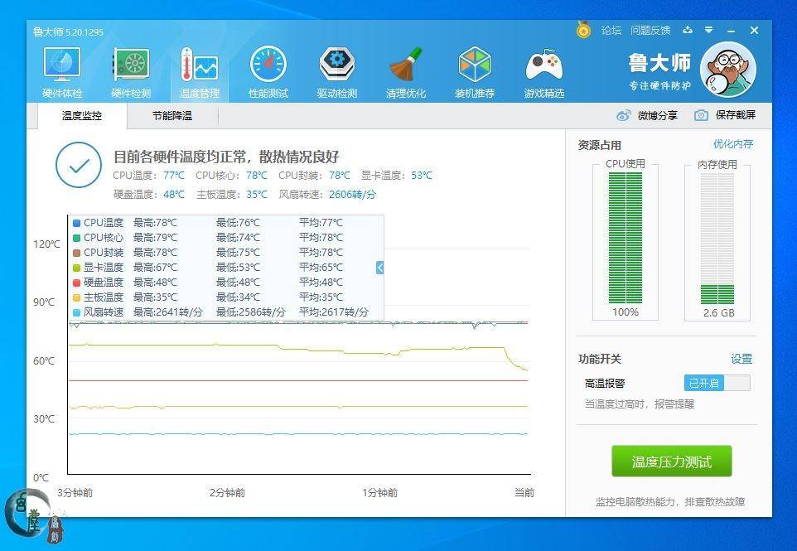This screenshot has width=797, height=551.
Task: Click 保存截屏 text link
Action: (x=736, y=115)
